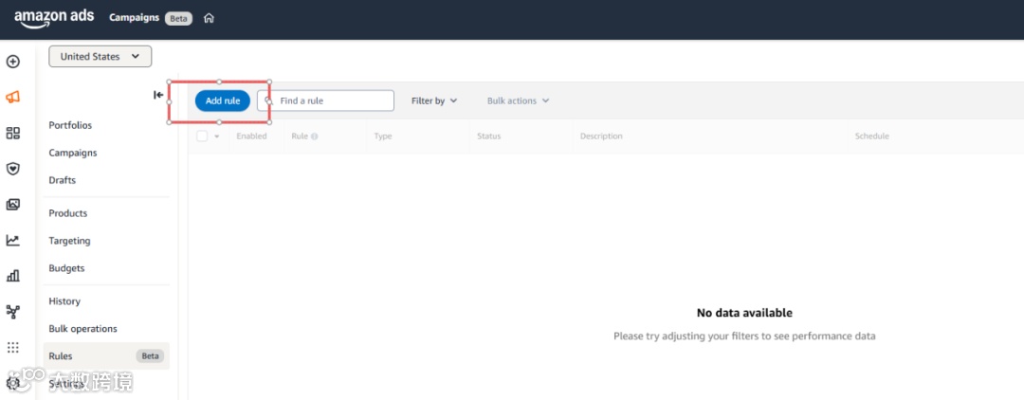Click the Status column header
This screenshot has height=400, width=1024.
488,136
